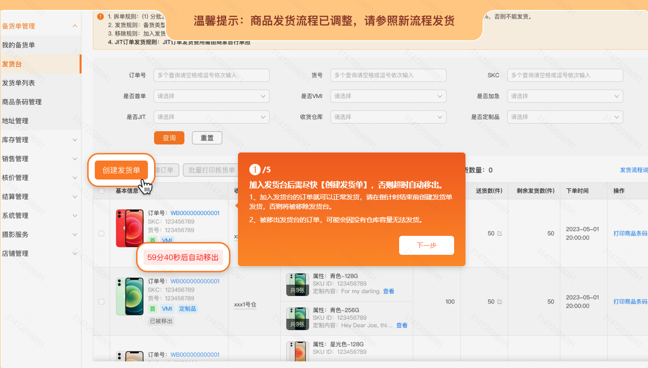648x368 pixels.
Task: Click 打印商品条码 for the red iPhone order
Action: point(630,233)
